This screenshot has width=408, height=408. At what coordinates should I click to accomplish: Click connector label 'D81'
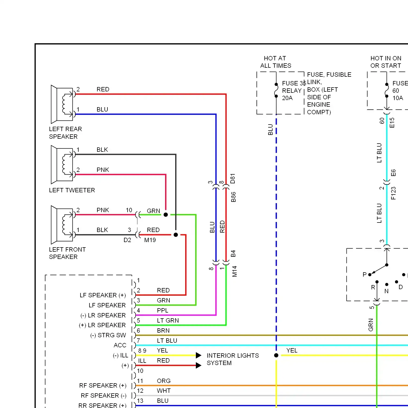[x=233, y=178]
